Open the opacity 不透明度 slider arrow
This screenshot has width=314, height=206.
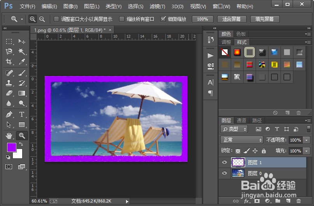(x=306, y=140)
